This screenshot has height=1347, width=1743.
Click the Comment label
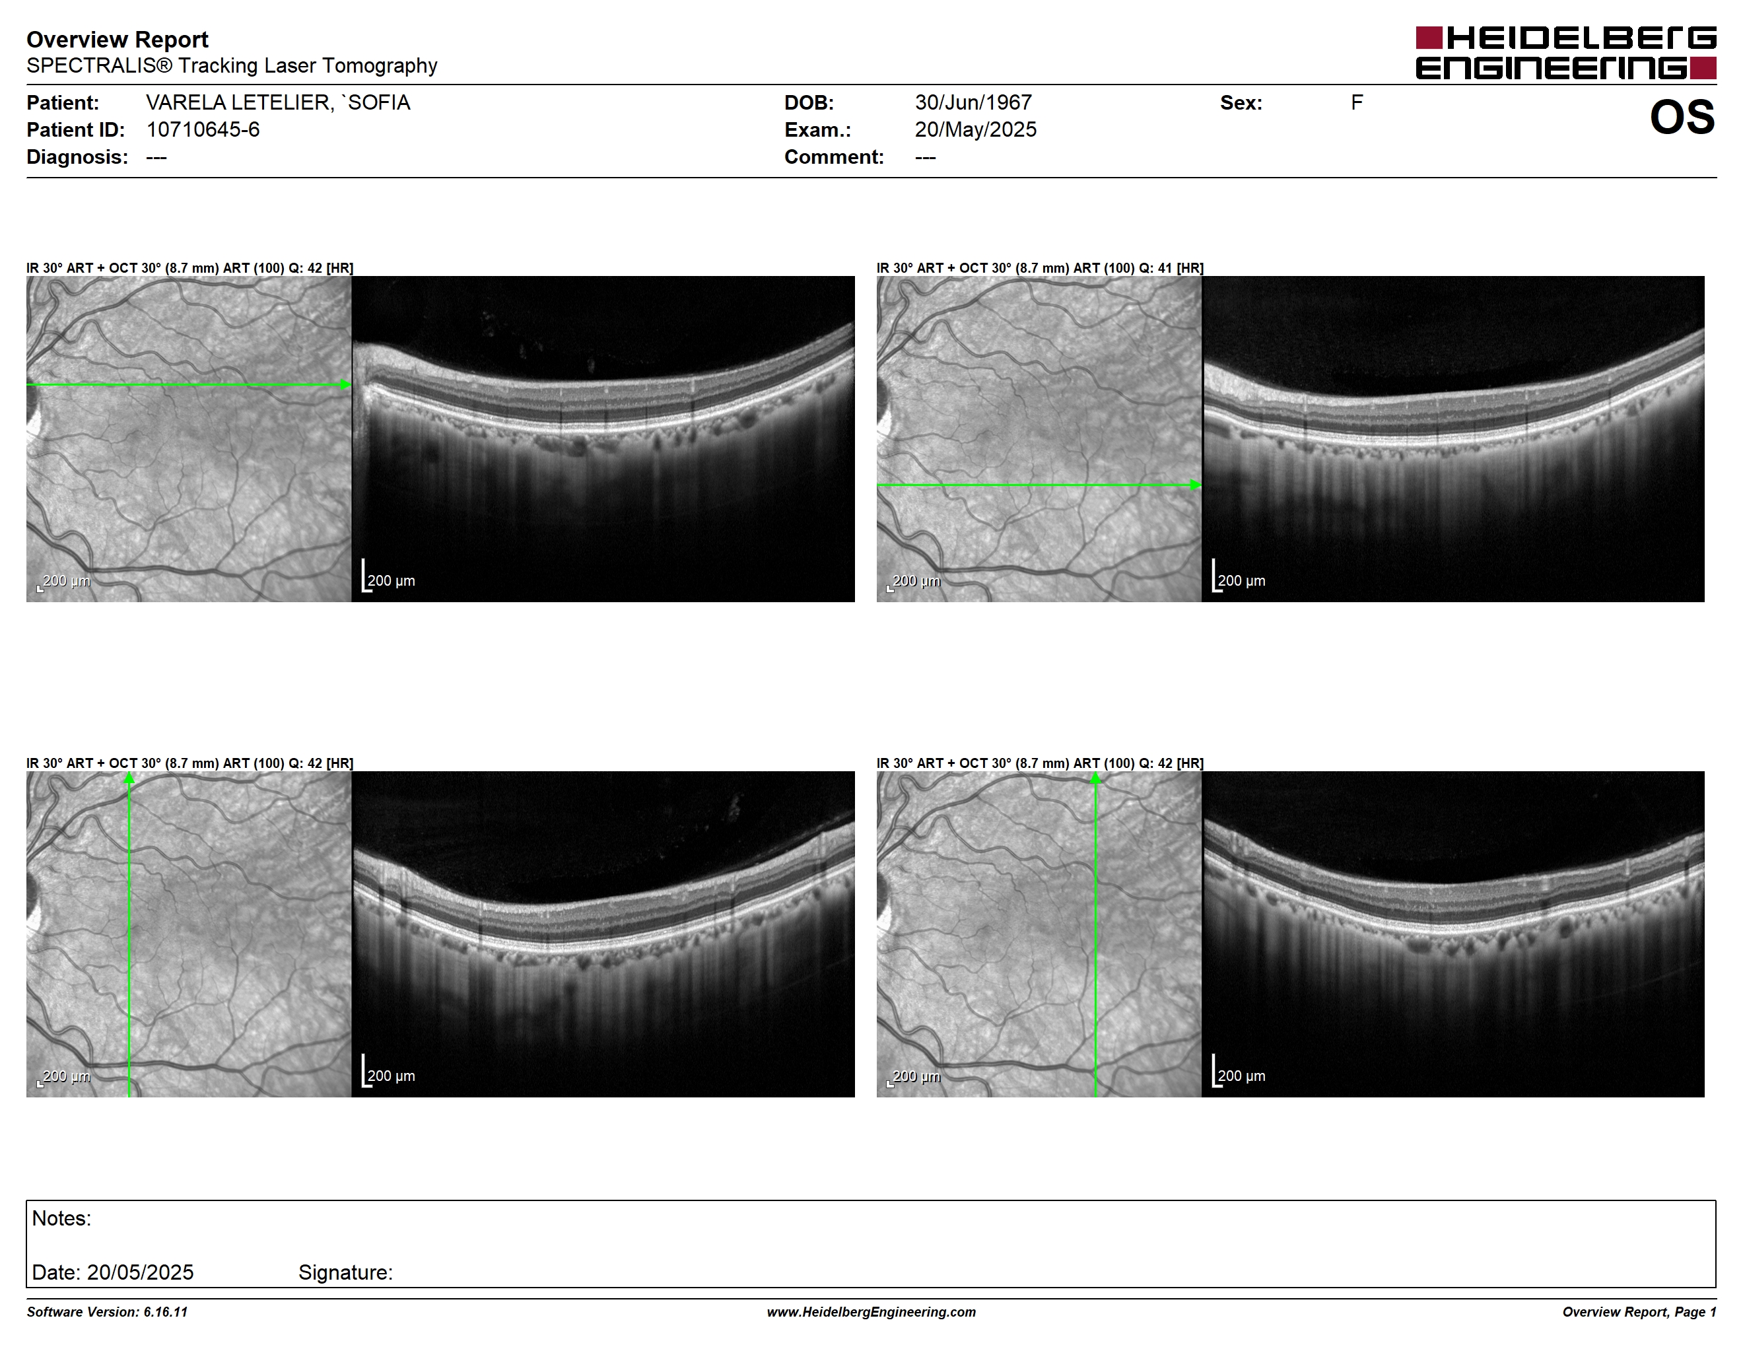(x=834, y=156)
